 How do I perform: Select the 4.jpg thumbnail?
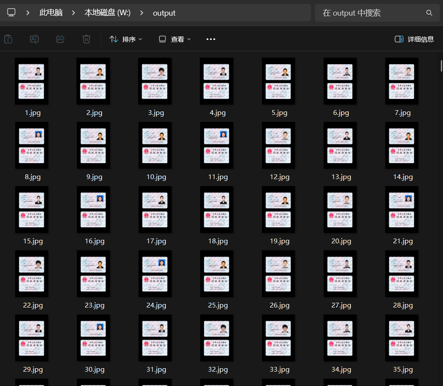(216, 81)
